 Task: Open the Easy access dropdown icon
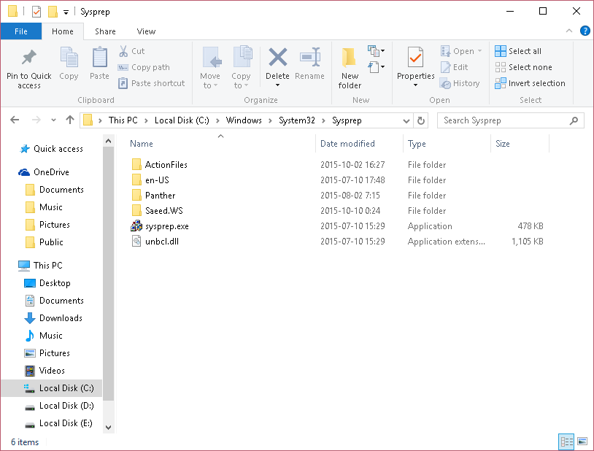tap(376, 67)
